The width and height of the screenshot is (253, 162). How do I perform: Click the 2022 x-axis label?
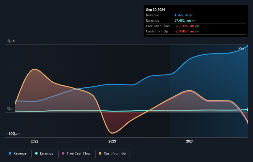point(35,141)
